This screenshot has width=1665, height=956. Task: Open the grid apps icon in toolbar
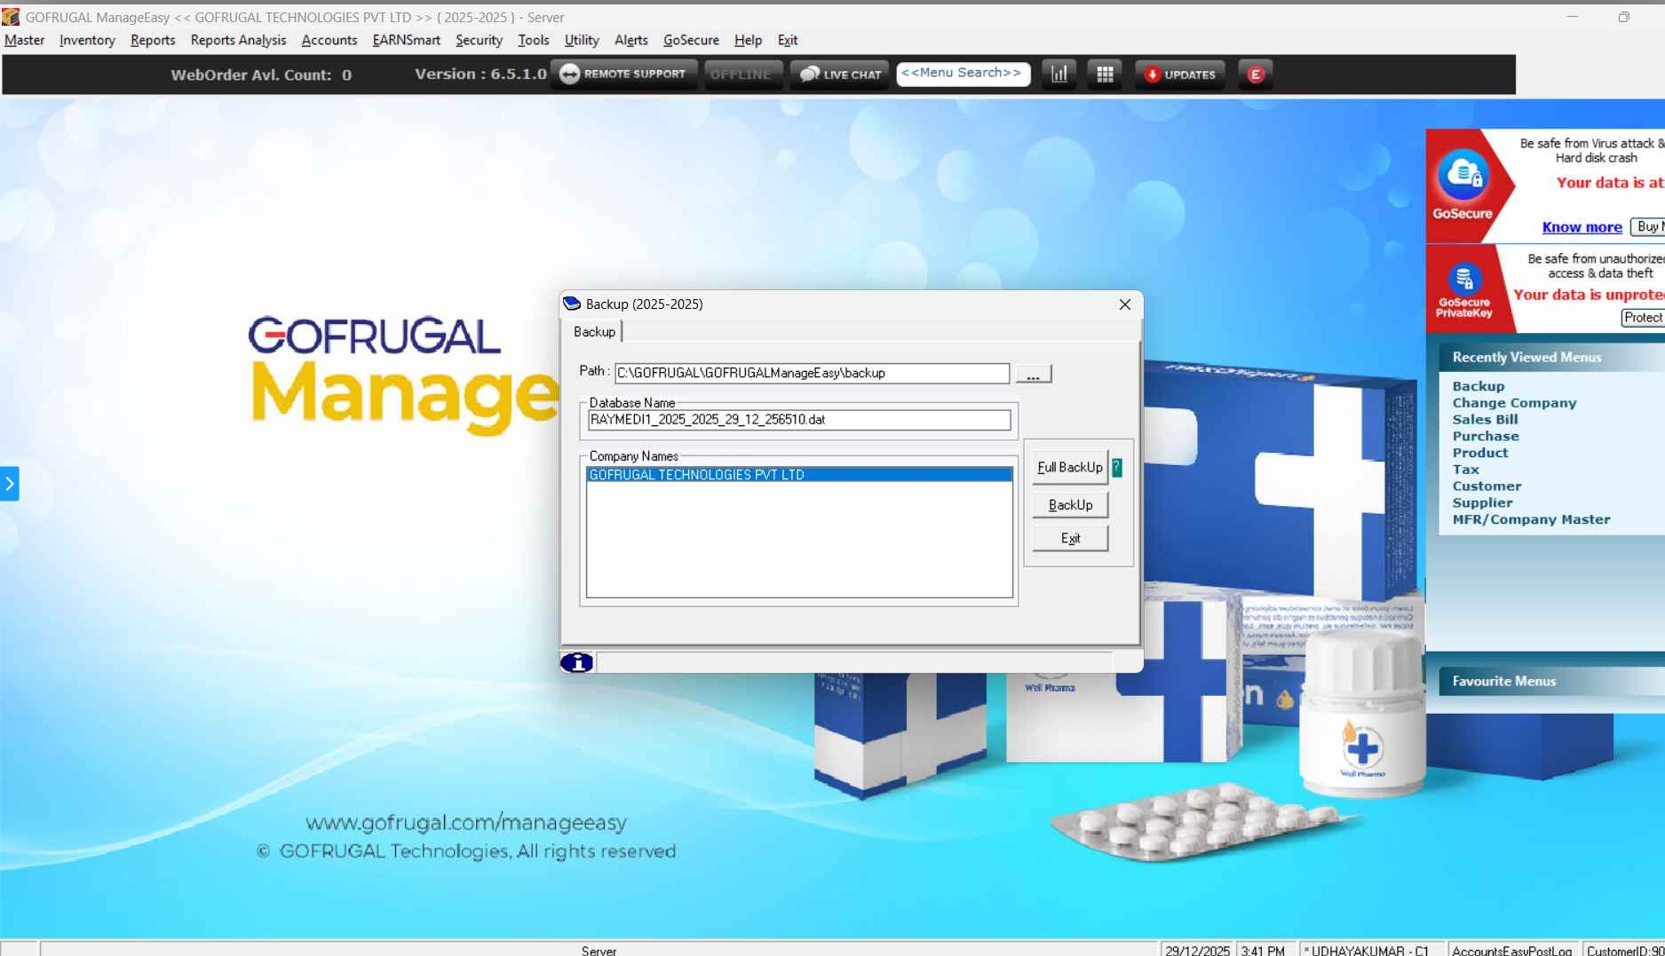point(1105,75)
